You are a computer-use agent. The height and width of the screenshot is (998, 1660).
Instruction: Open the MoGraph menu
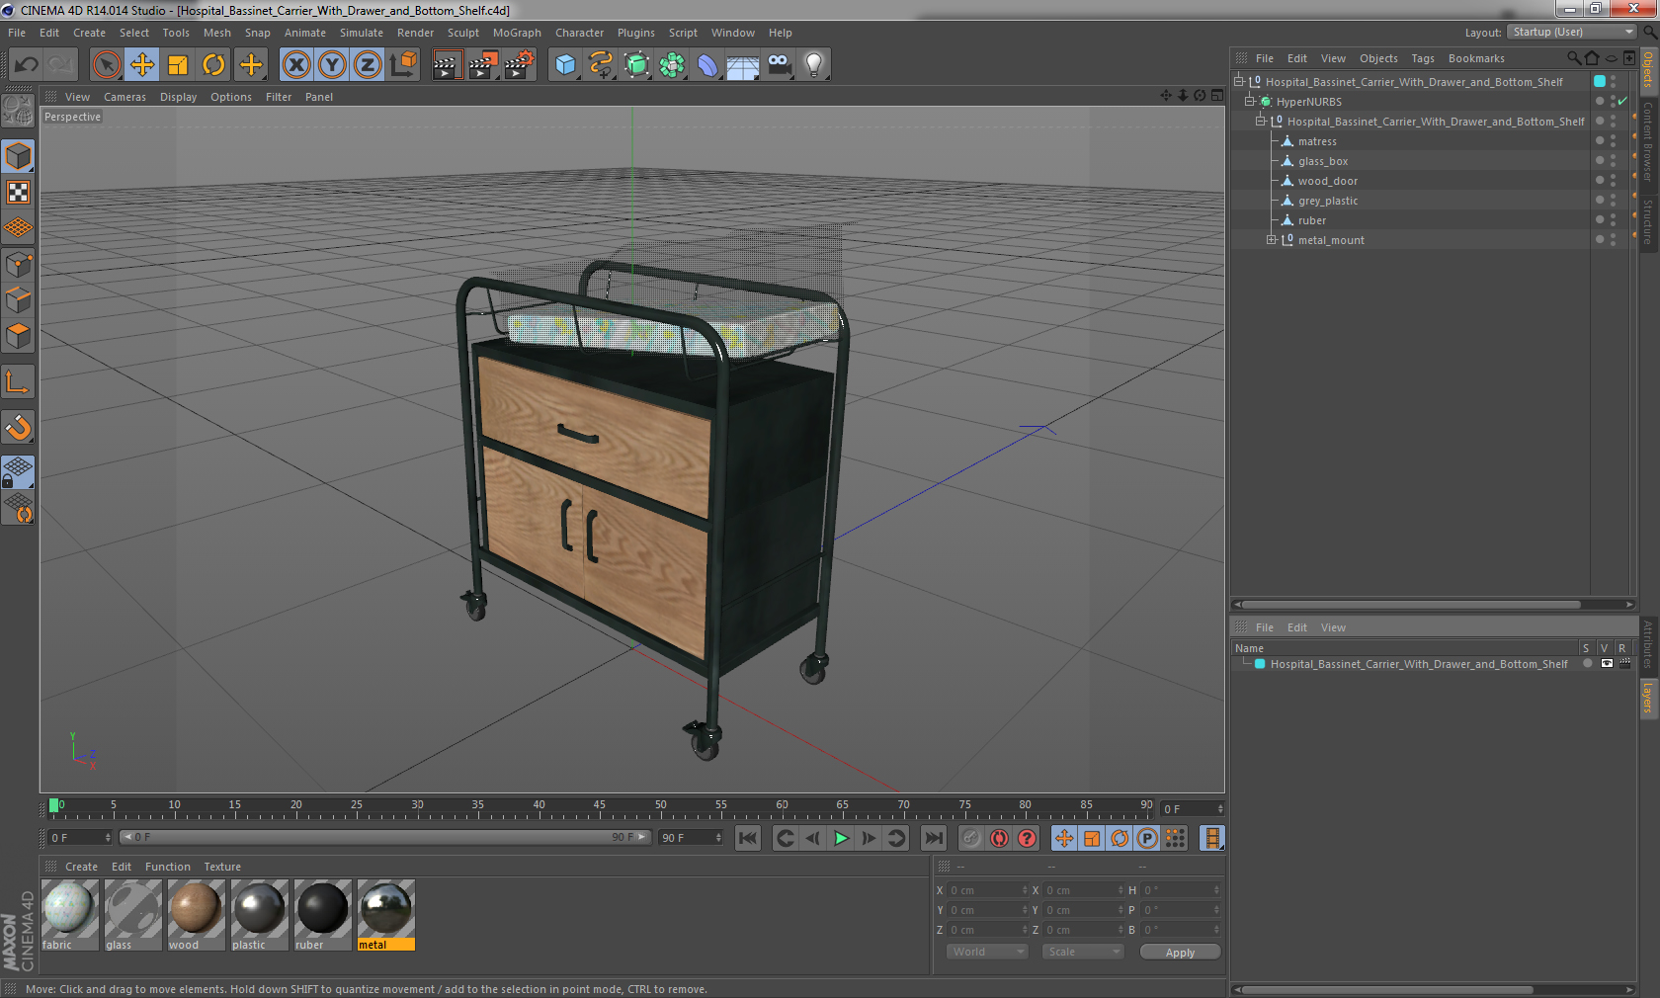[x=517, y=33]
